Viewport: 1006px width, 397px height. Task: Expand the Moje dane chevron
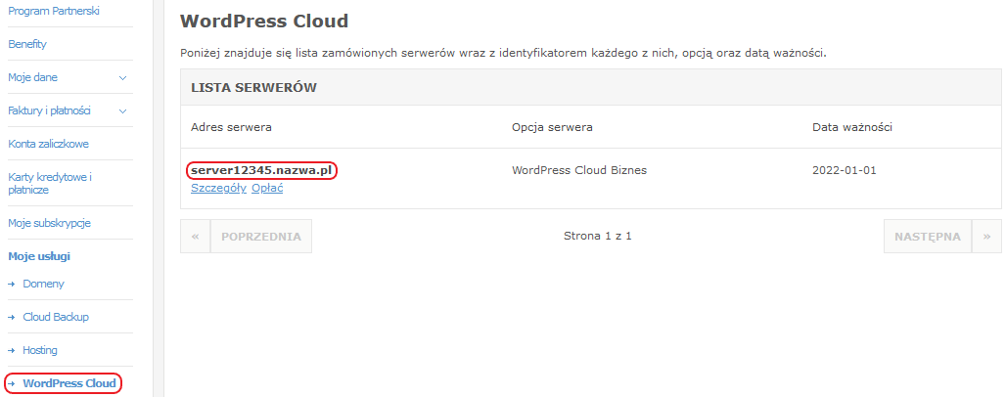(123, 77)
